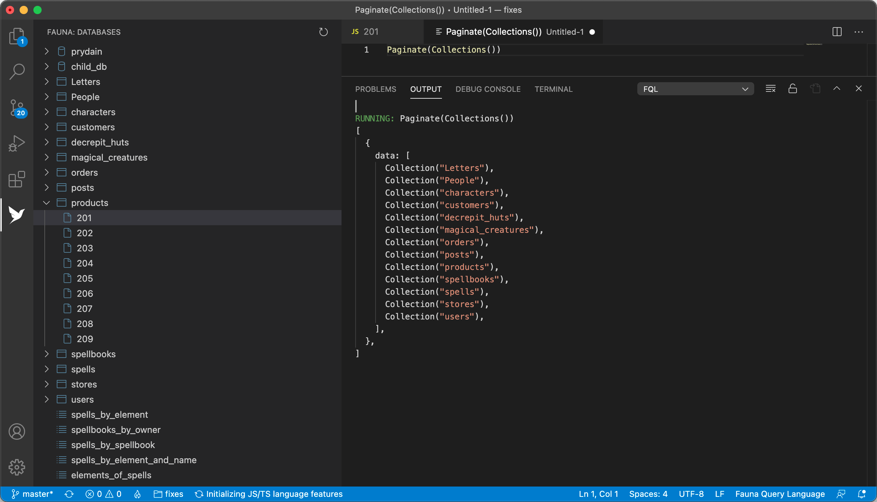The width and height of the screenshot is (877, 502).
Task: Expand the magical_creatures collection
Action: click(47, 157)
